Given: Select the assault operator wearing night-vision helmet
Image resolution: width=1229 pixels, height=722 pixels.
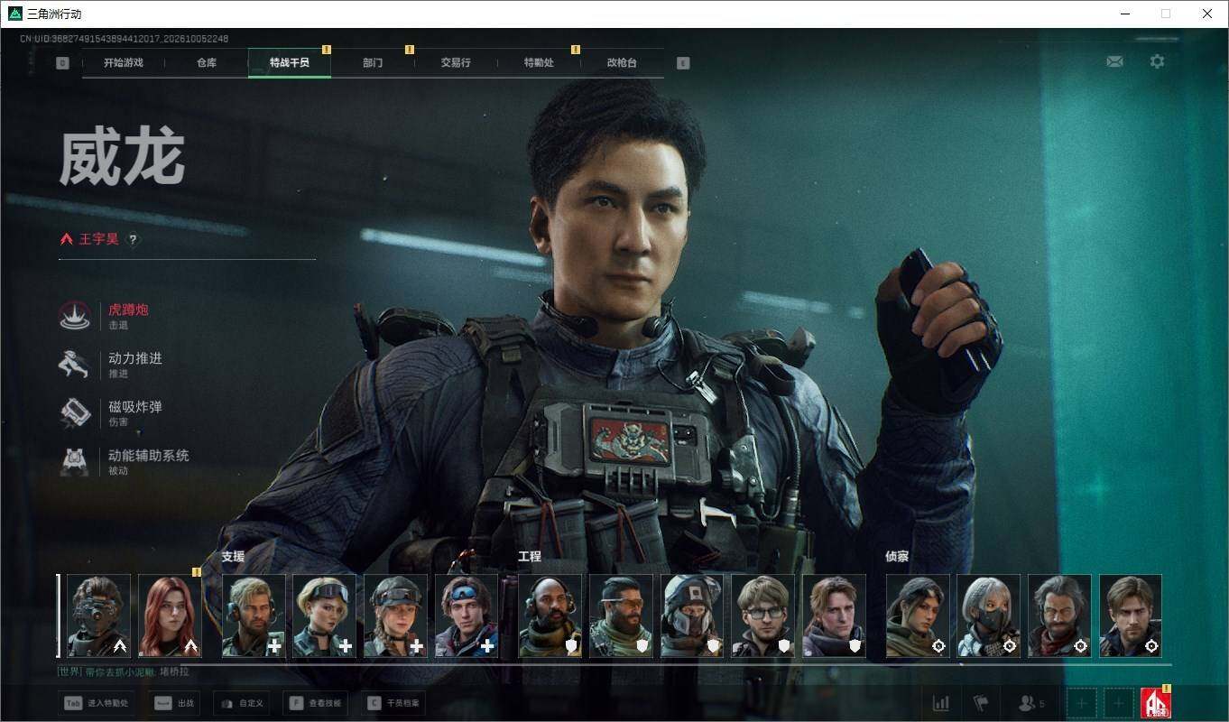Looking at the screenshot, I should coord(99,616).
